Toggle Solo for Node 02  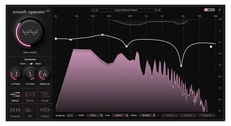pos(70,115)
